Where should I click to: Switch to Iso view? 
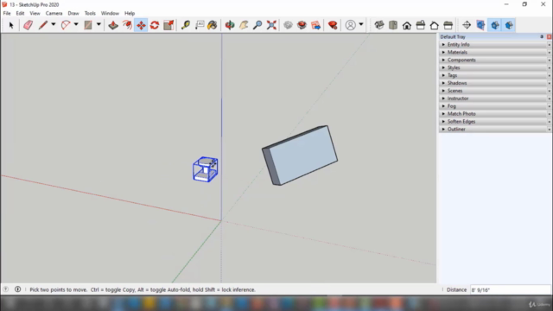pyautogui.click(x=379, y=25)
